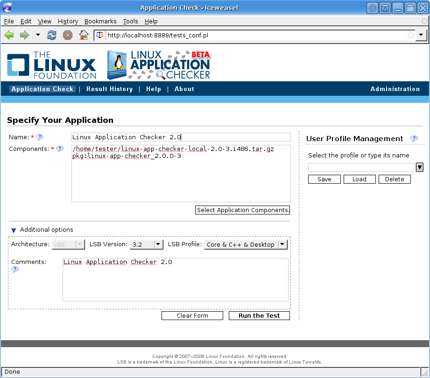This screenshot has height=378, width=430.
Task: Open the LSB Version dropdown
Action: point(147,244)
